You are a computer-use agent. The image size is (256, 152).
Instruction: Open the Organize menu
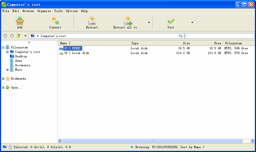click(44, 11)
